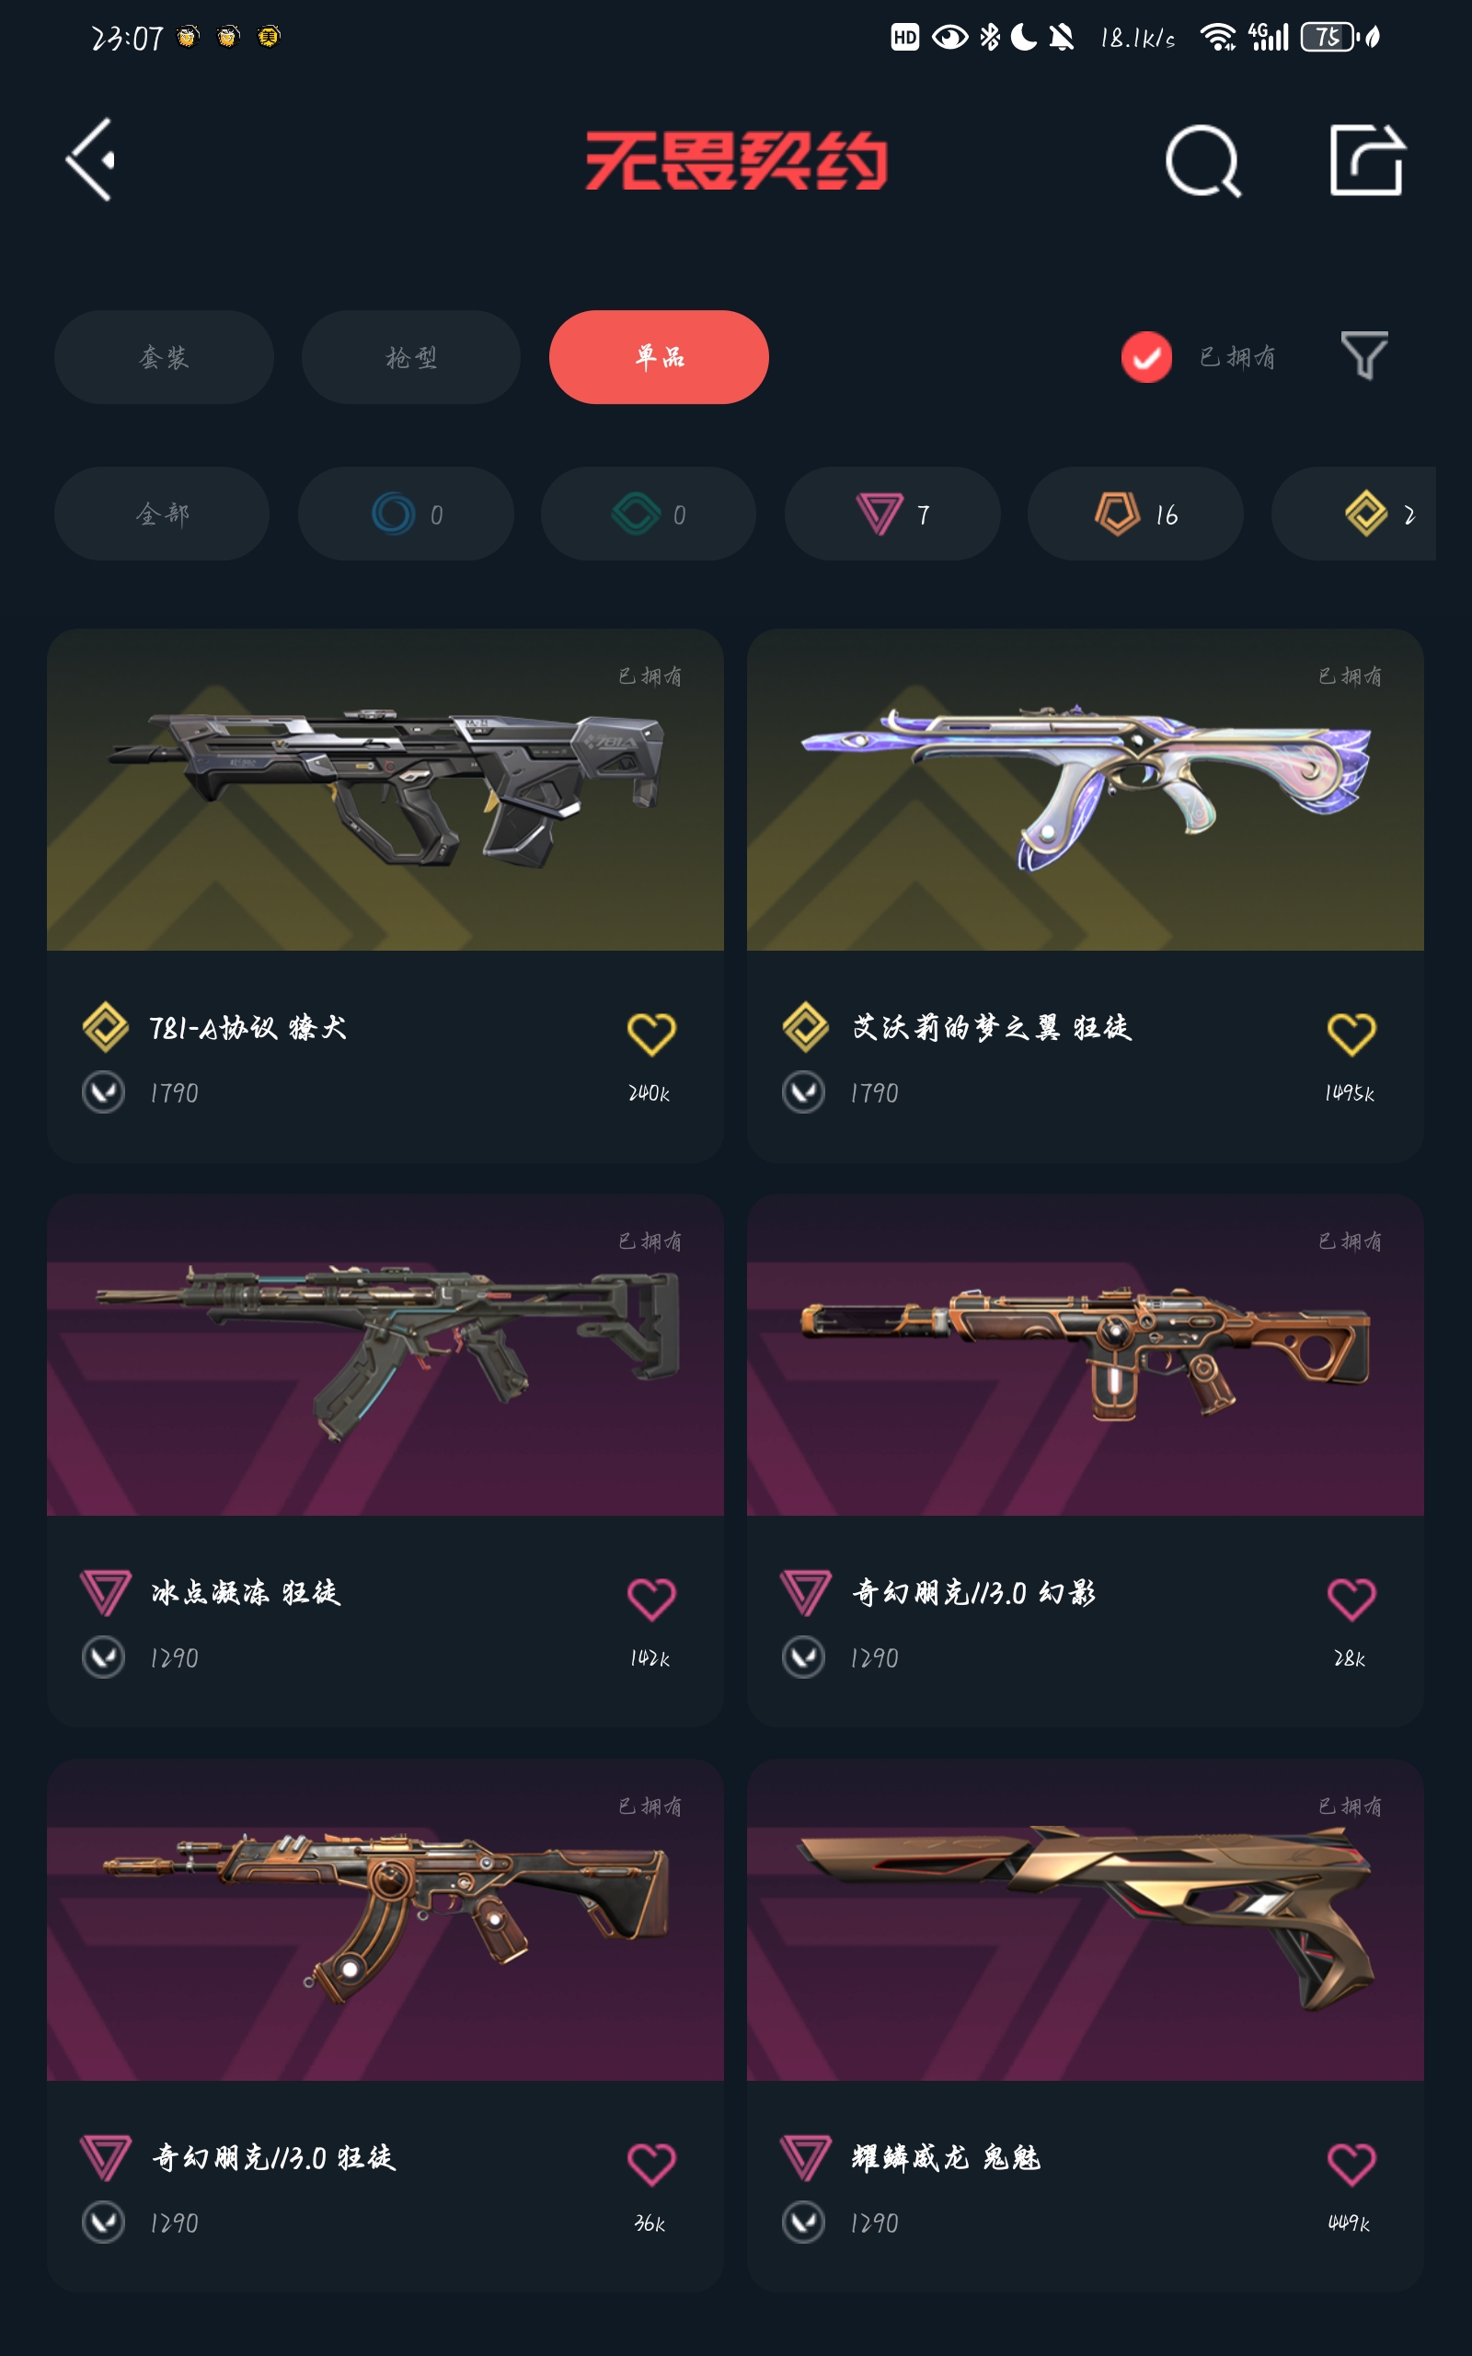Filter by orange pentagon tier showing 16

click(x=1135, y=513)
